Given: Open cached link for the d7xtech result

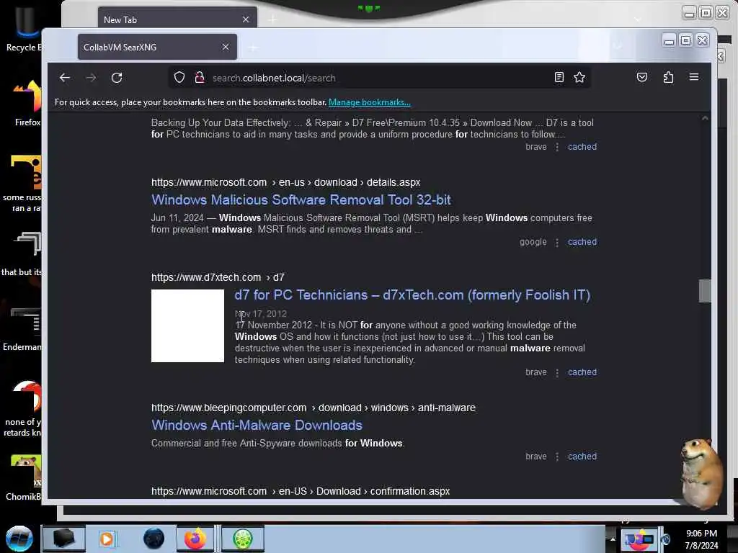Looking at the screenshot, I should coord(582,372).
